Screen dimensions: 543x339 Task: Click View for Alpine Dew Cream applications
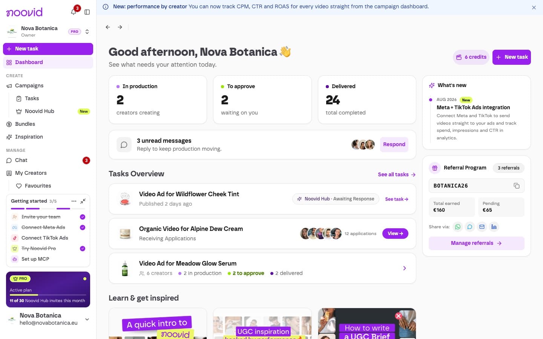point(395,234)
